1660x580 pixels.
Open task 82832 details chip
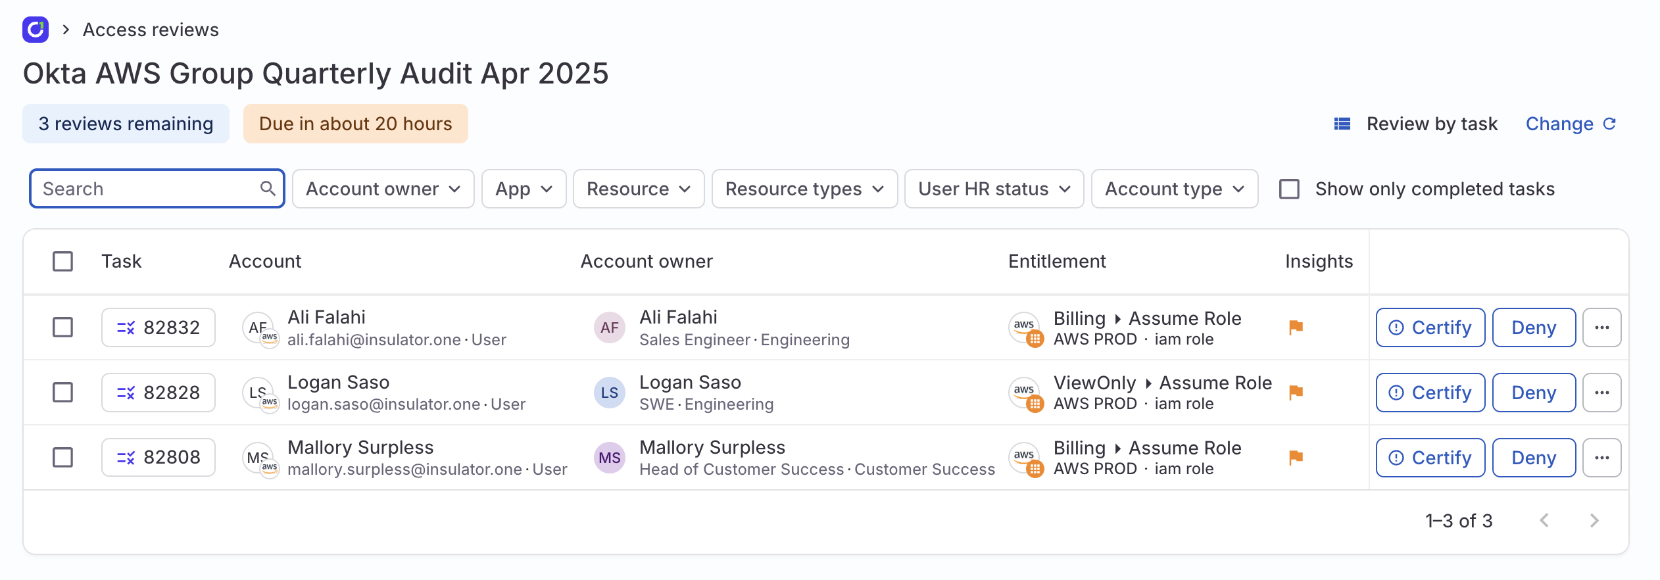(x=159, y=327)
